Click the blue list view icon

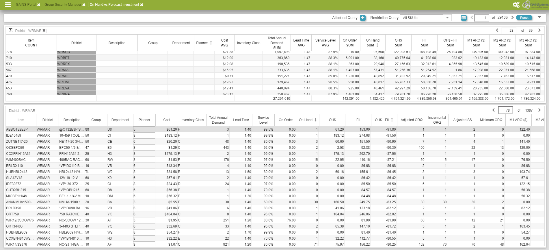pyautogui.click(x=464, y=18)
